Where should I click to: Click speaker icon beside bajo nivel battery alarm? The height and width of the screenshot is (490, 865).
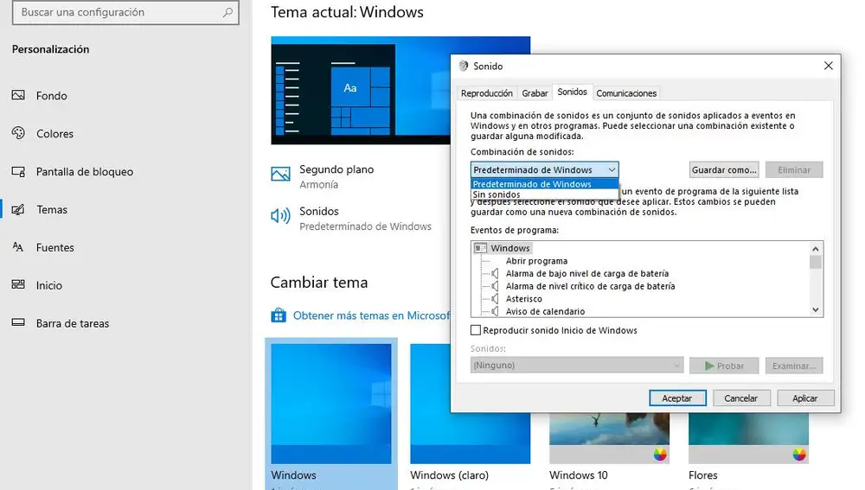pos(495,273)
